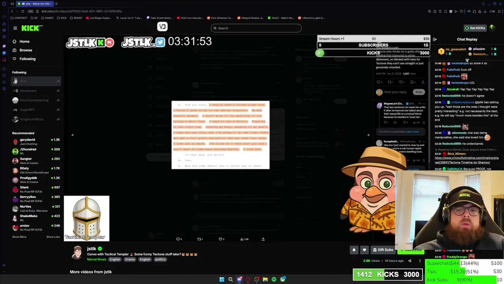Click the share icon beside 14 hours ago
This screenshot has width=504, height=284.
coord(409,261)
